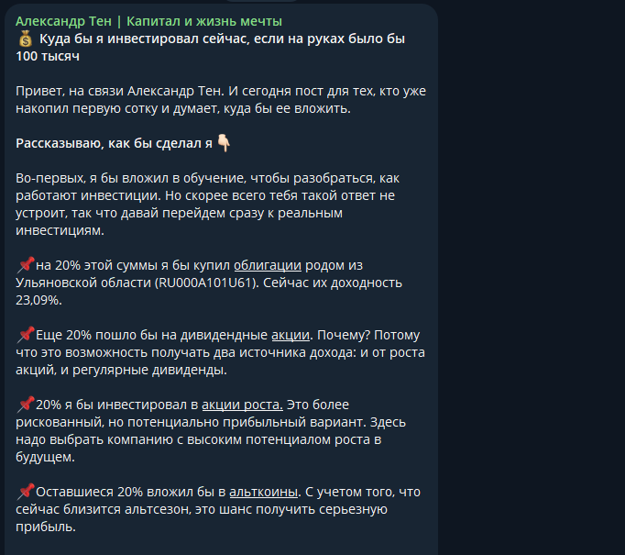Click the pointing-down hand emoji
This screenshot has height=555, width=625.
pos(224,143)
